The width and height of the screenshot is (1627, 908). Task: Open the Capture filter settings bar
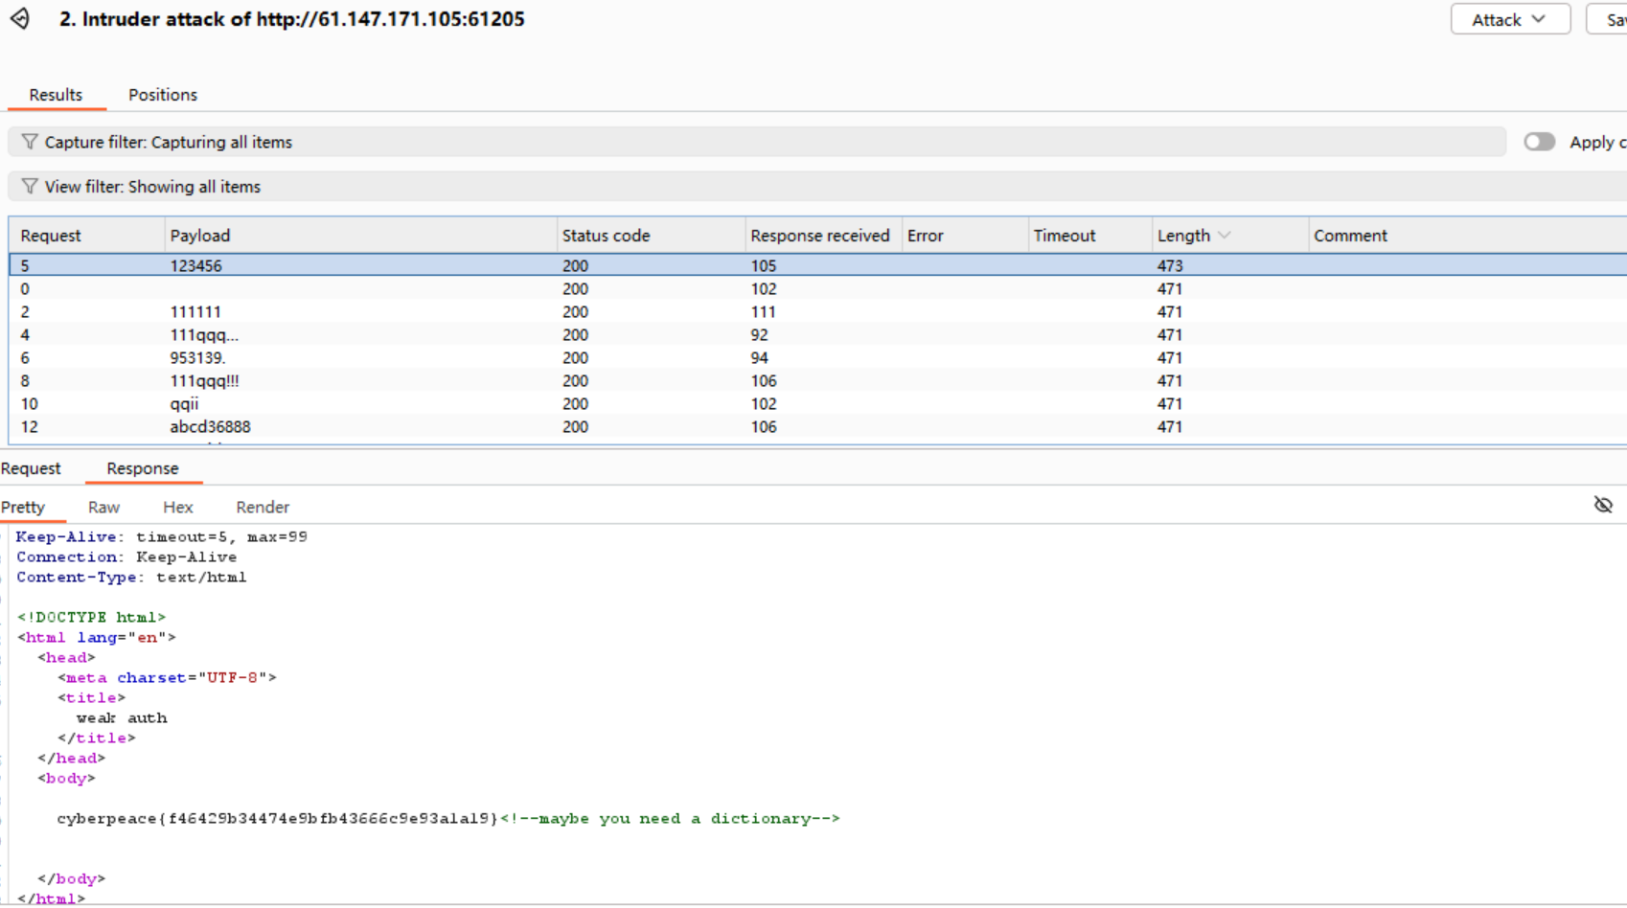point(757,142)
